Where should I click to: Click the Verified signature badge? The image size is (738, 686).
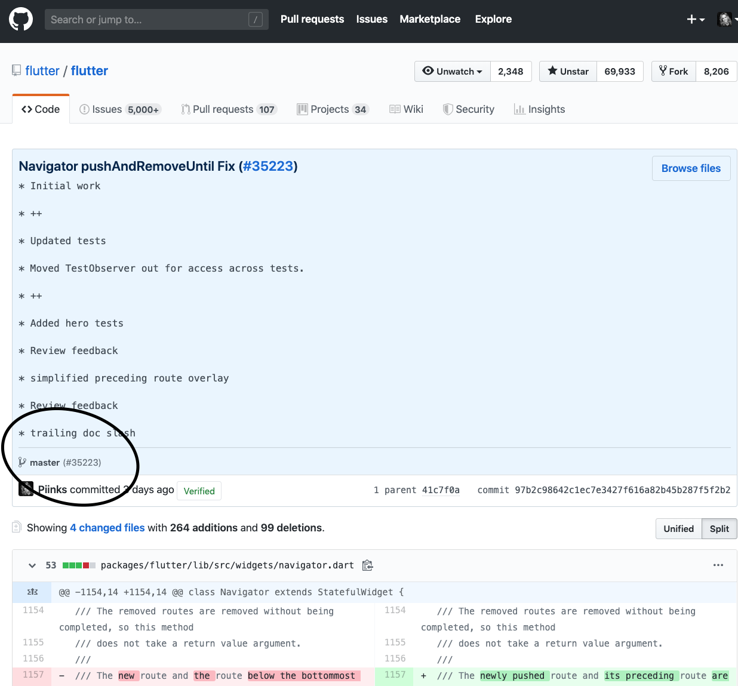pos(199,491)
